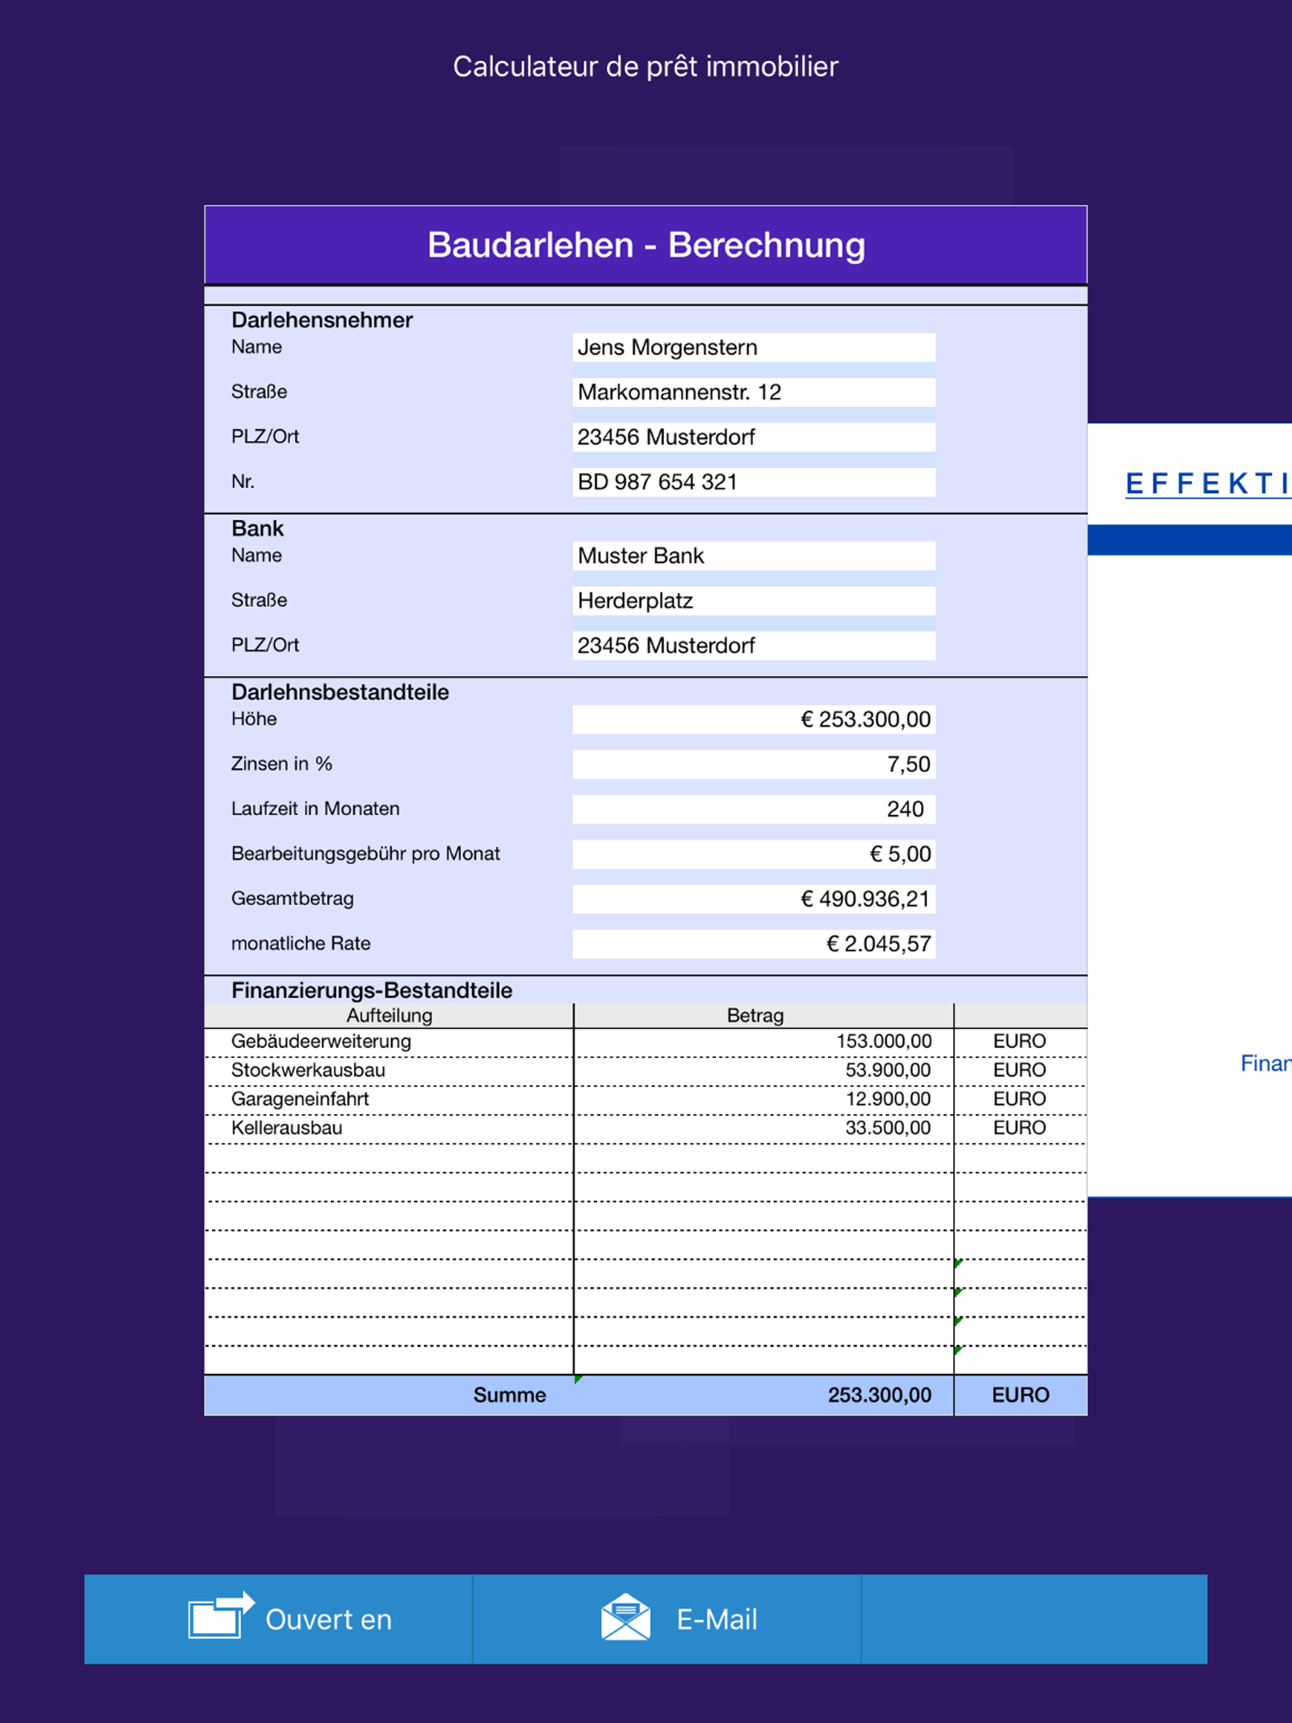The width and height of the screenshot is (1292, 1723).
Task: Edit the Markomannenstr. 12 street field
Action: pos(753,392)
